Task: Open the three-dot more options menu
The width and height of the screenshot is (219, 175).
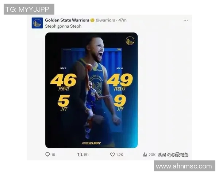Action: tap(186, 20)
